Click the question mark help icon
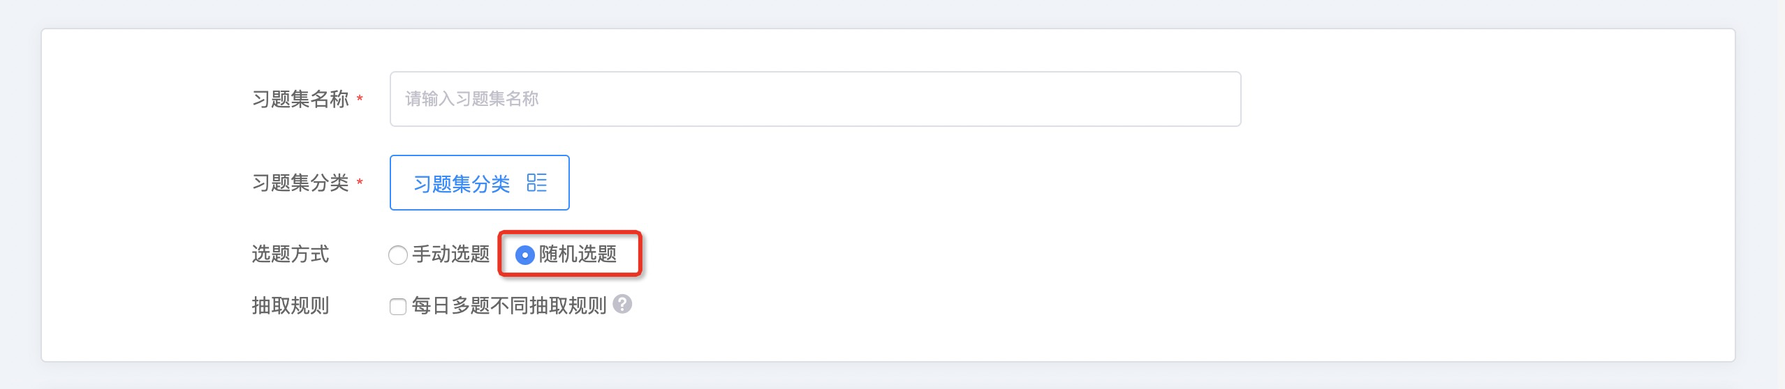The height and width of the screenshot is (389, 1785). [622, 304]
